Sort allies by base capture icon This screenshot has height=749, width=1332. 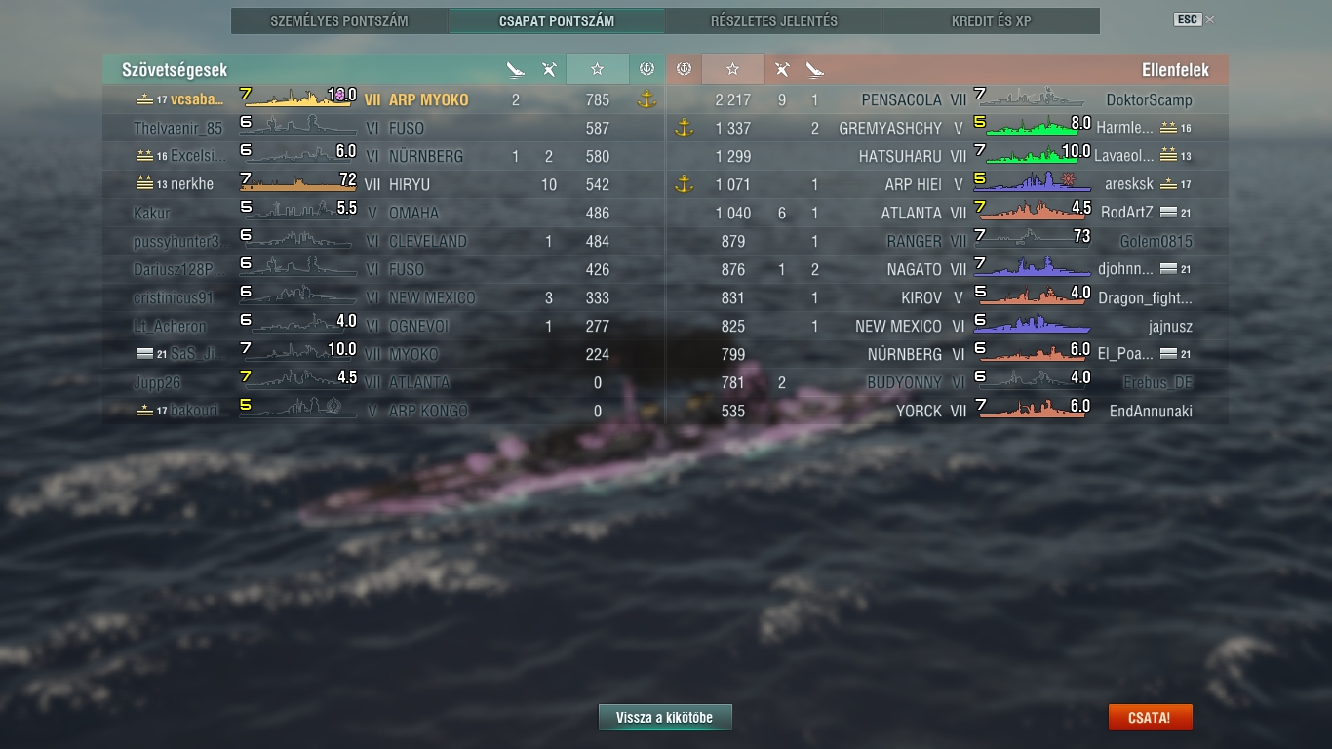646,69
